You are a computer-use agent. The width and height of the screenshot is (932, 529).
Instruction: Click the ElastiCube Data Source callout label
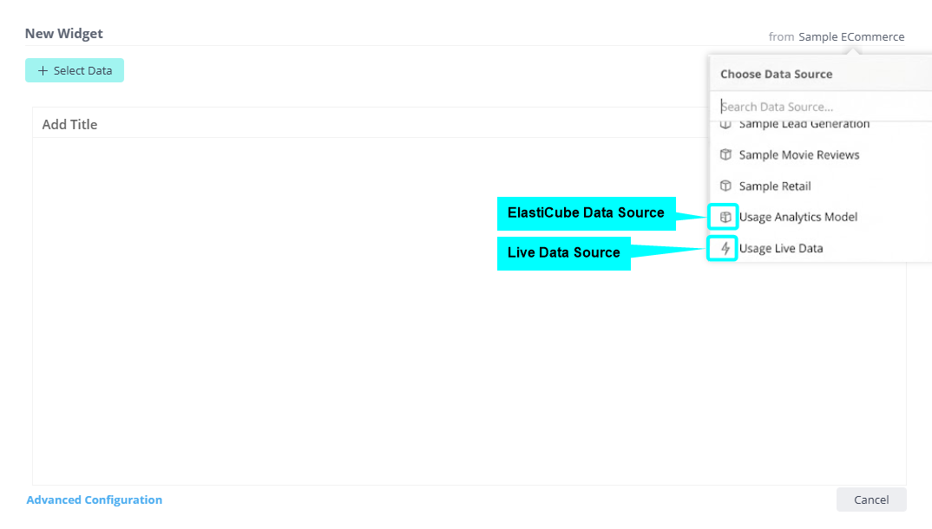[586, 213]
